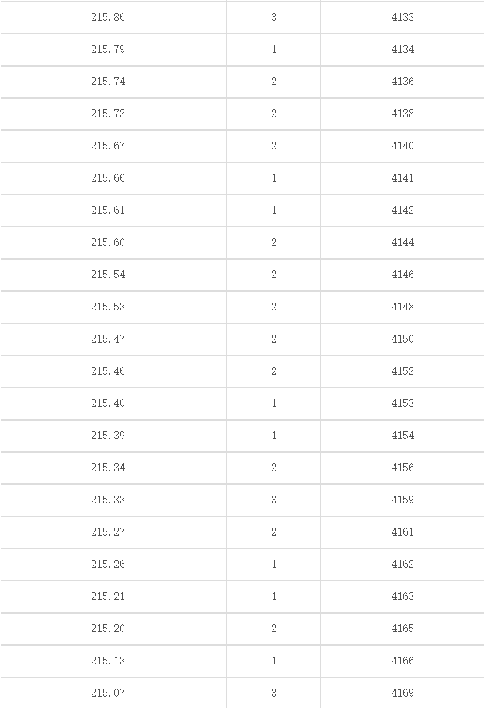Screen dimensions: 485x708
Task: Select the cell showing 4140
Action: click(x=402, y=146)
